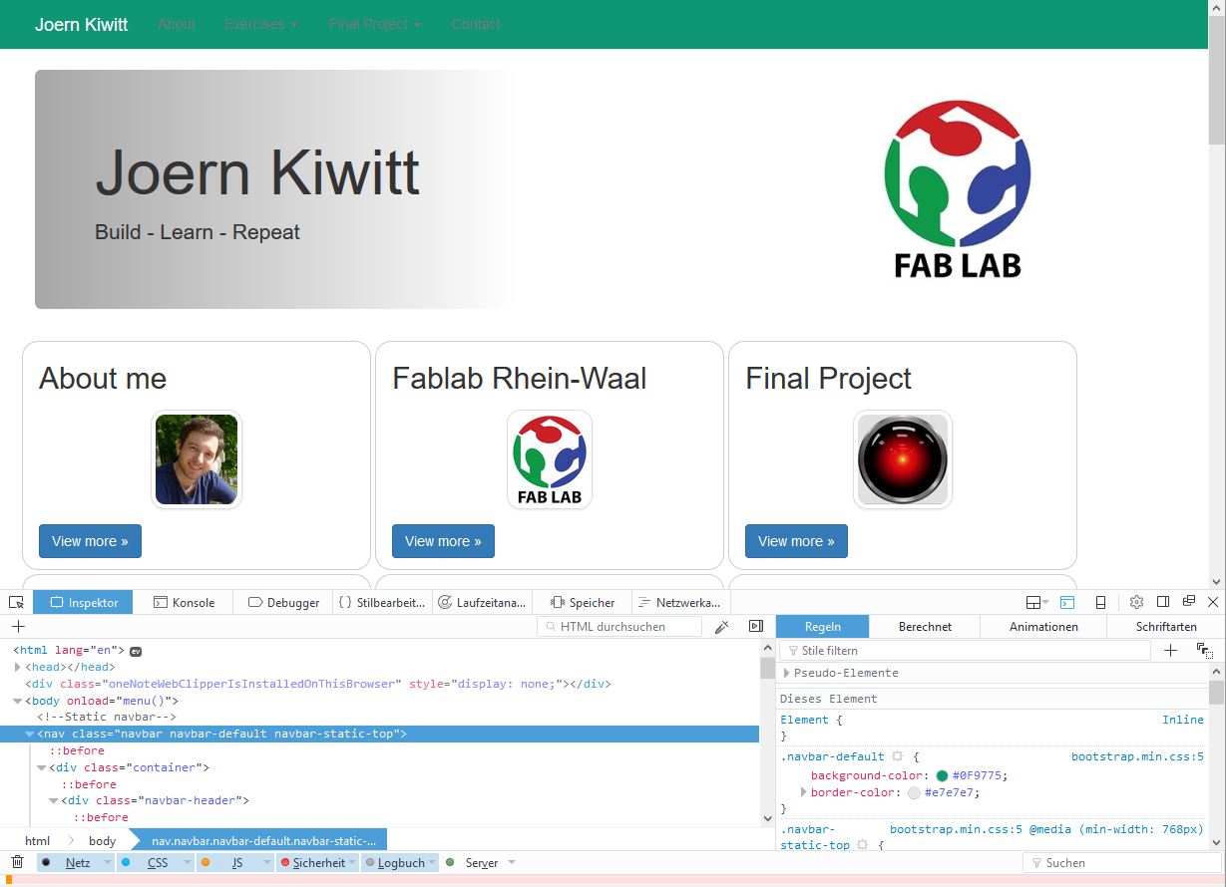Toggle the split console icon
Viewport: 1226px width, 887px height.
pos(1067,602)
